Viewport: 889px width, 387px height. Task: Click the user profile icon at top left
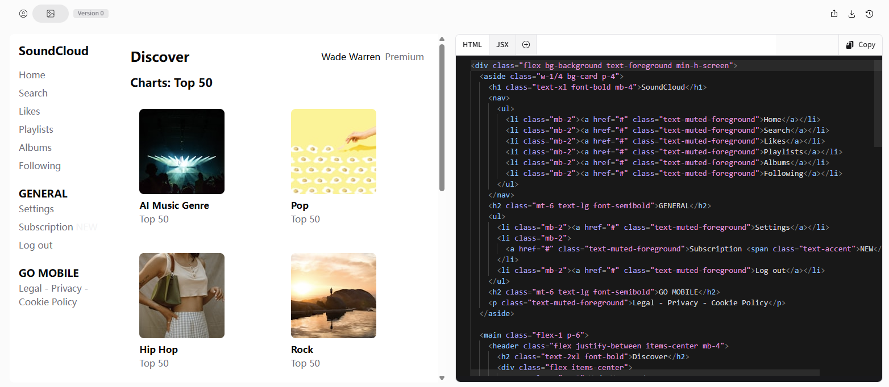tap(23, 14)
